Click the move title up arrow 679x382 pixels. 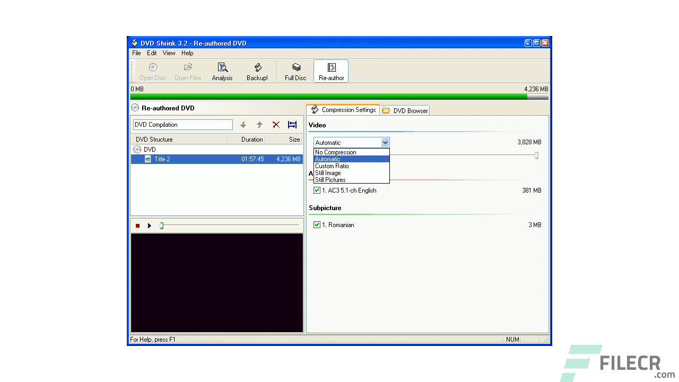tap(259, 124)
